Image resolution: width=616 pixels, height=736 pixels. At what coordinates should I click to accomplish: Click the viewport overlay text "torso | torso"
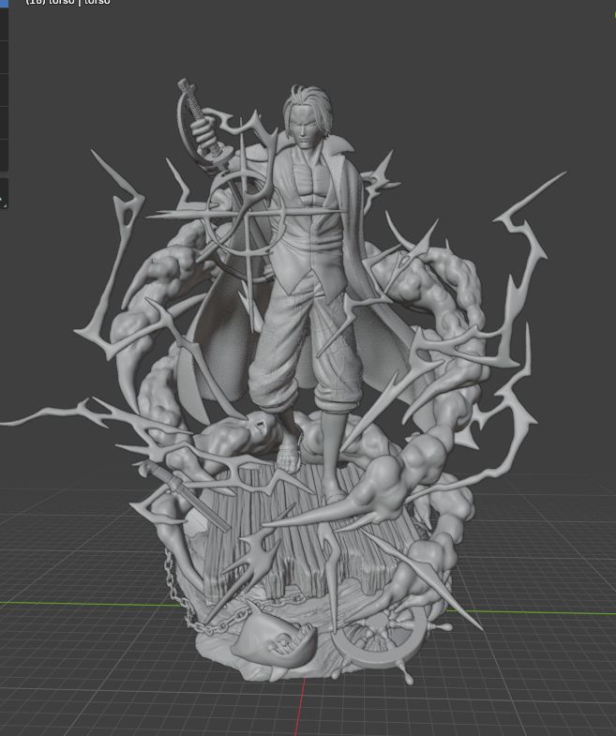[80, 2]
